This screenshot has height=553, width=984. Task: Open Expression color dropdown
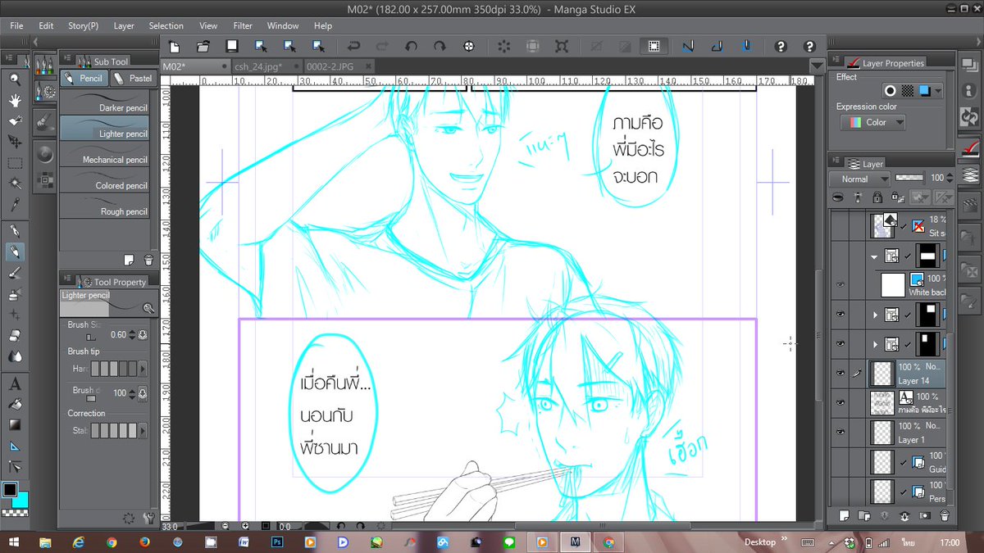click(x=873, y=122)
